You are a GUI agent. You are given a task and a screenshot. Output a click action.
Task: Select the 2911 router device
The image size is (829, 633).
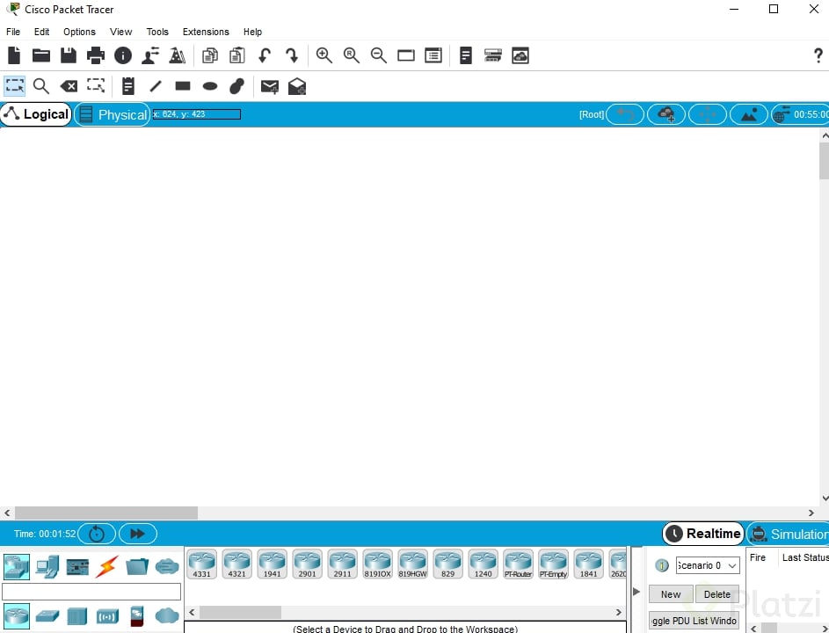(343, 564)
